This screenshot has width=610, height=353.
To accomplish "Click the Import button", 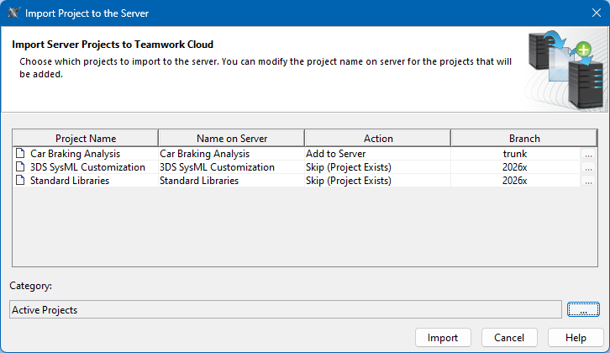I will tap(443, 338).
